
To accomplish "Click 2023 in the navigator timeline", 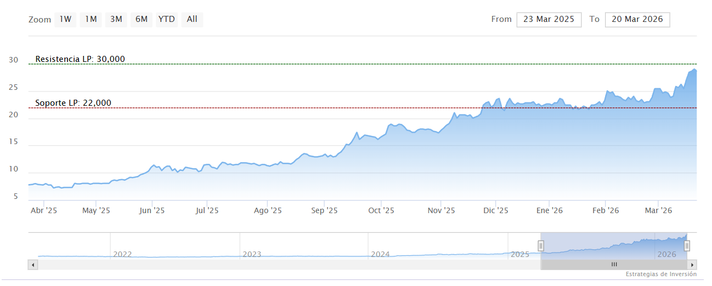I will (x=252, y=254).
